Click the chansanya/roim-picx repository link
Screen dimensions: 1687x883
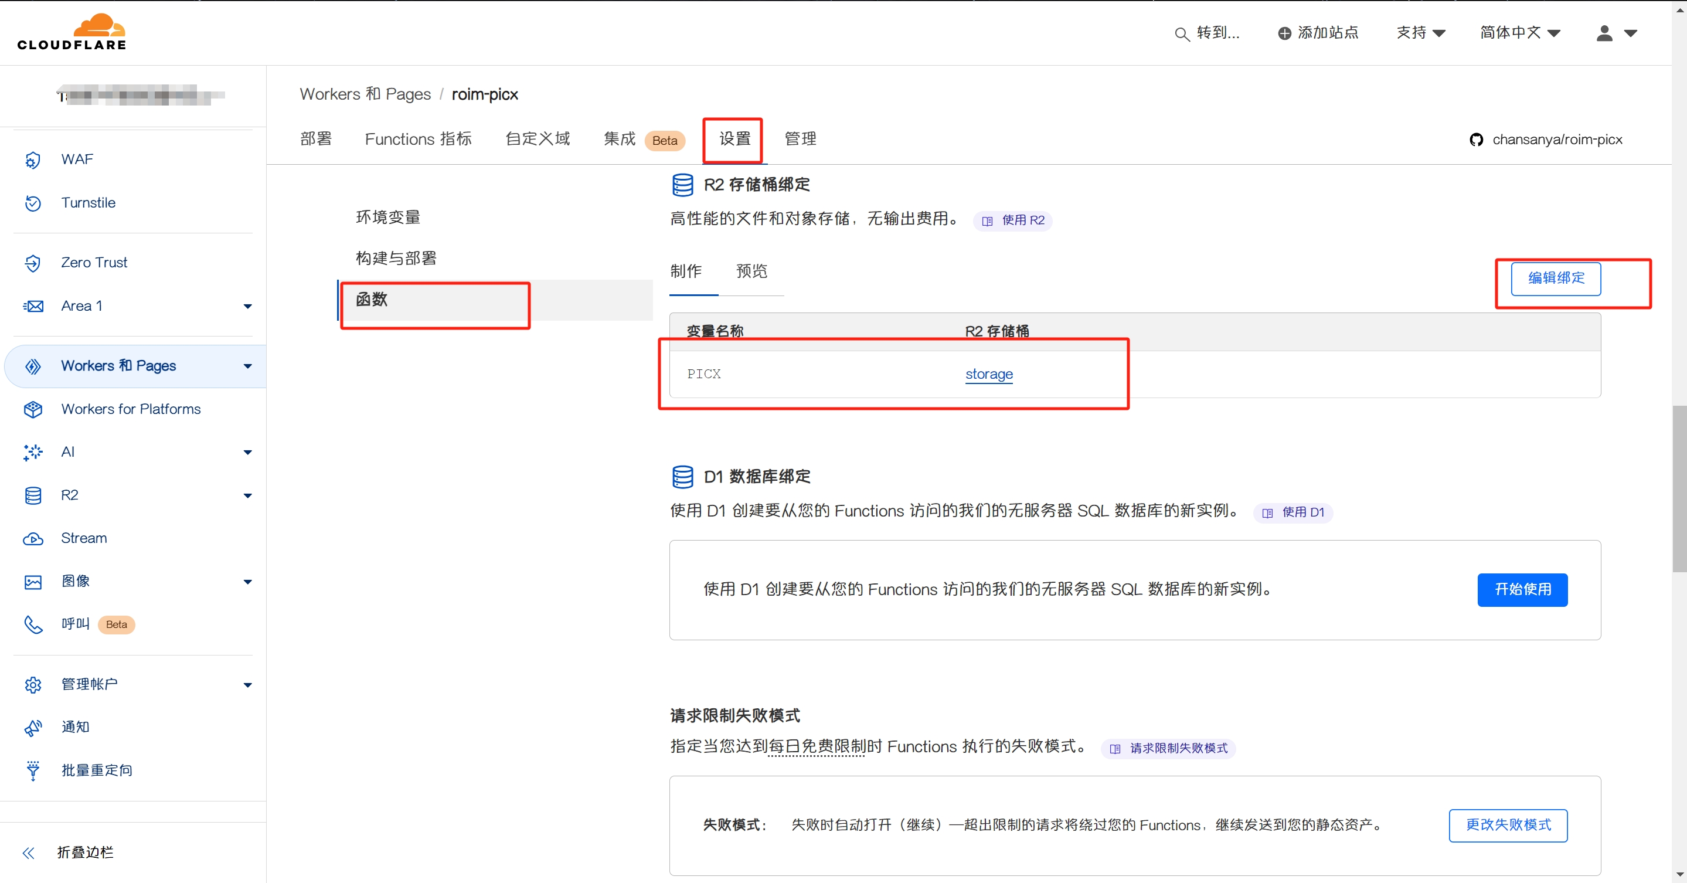(1557, 140)
